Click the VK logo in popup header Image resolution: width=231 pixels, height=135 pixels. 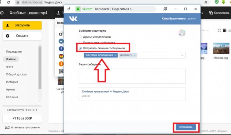click(x=73, y=19)
